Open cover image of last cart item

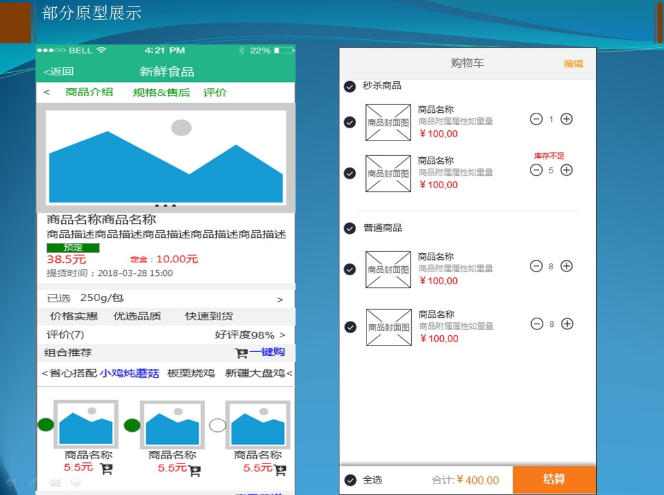[389, 327]
